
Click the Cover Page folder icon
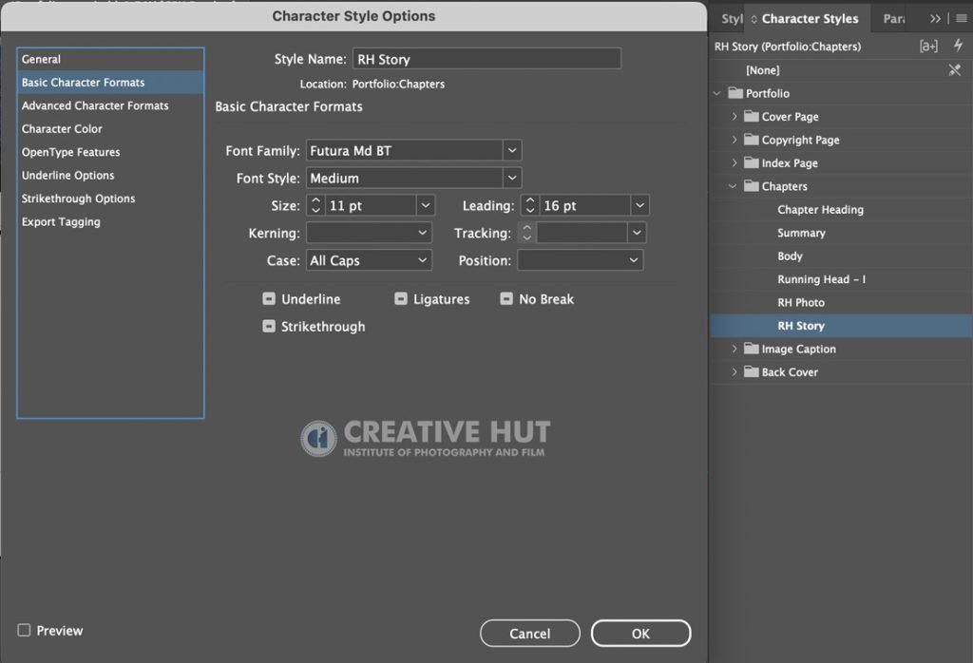pos(752,116)
